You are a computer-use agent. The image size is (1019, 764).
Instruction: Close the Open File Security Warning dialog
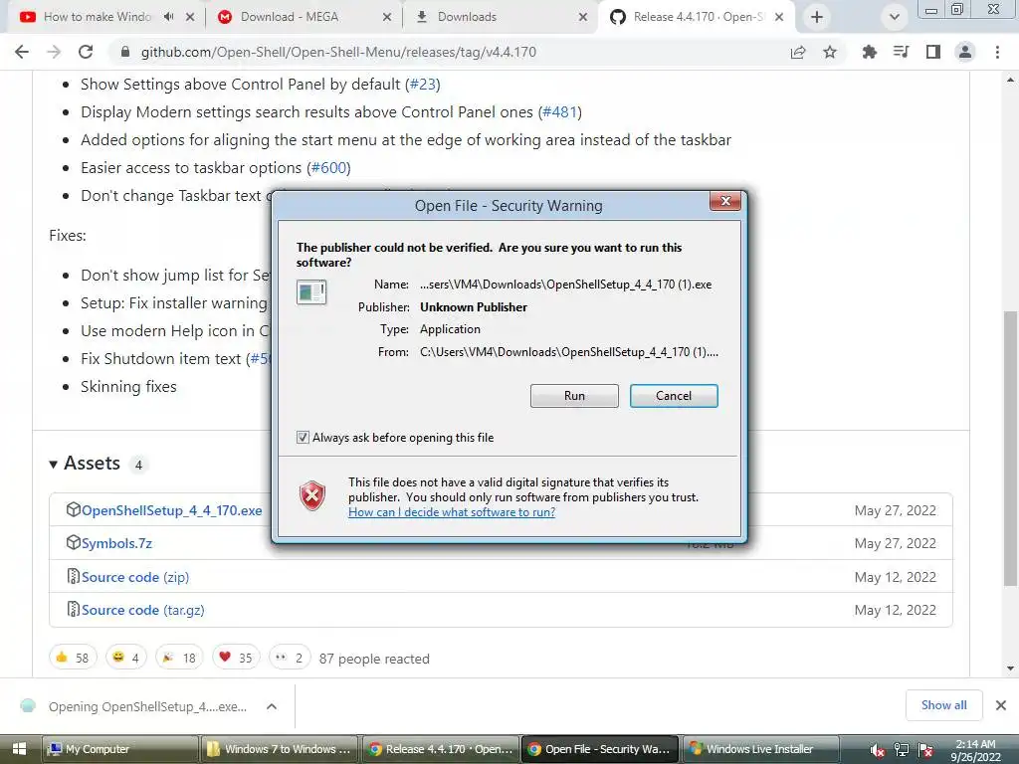pos(725,201)
